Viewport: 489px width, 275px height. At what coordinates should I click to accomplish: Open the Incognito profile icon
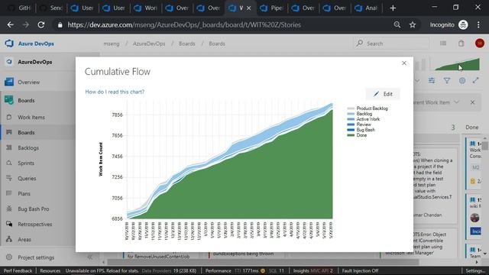coord(464,24)
